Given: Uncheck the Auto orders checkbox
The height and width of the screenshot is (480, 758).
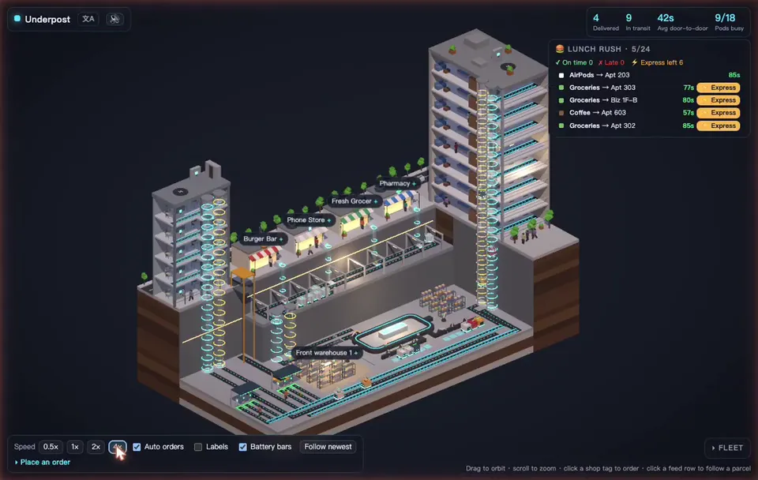Looking at the screenshot, I should click(x=137, y=447).
